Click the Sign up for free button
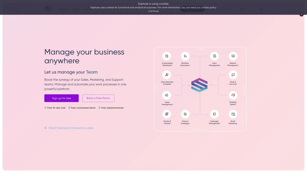This screenshot has height=173, width=307. tap(61, 98)
